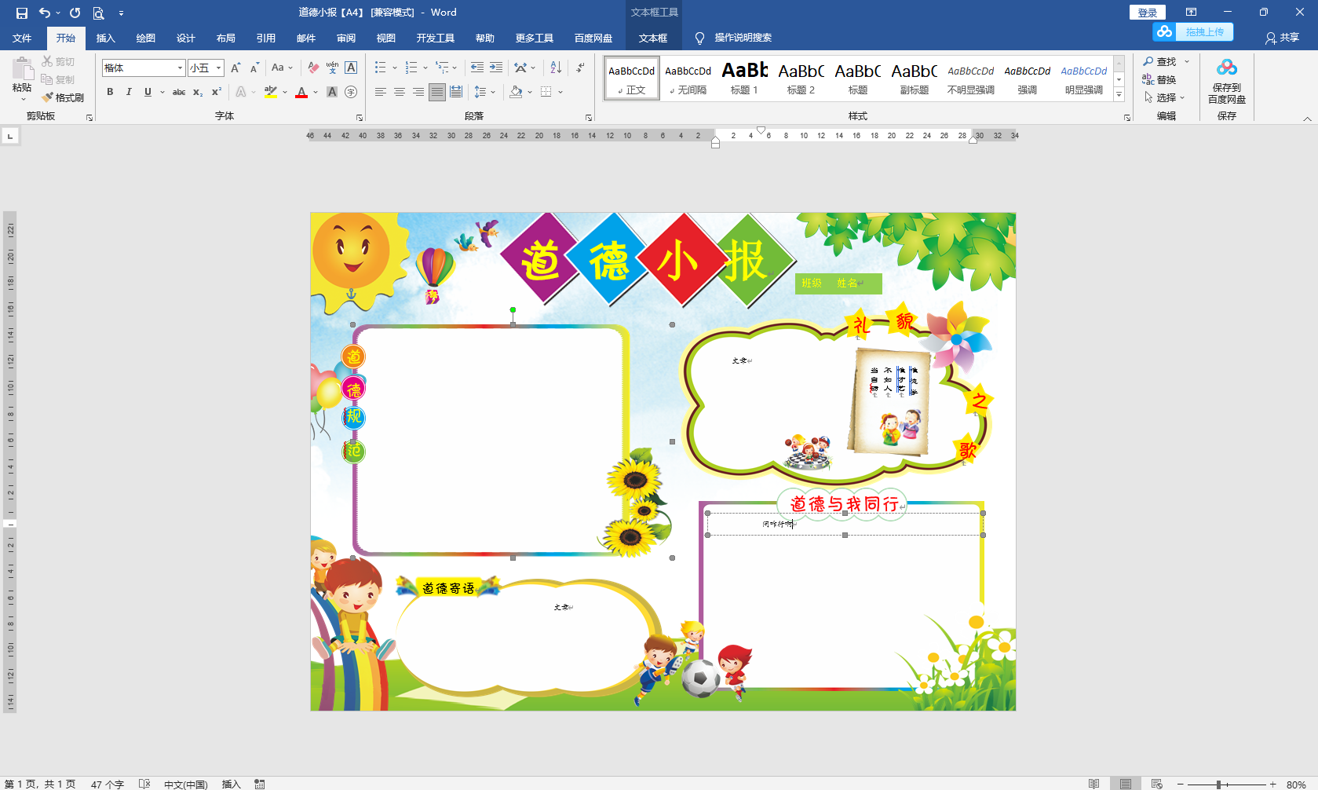Sort text with the A-Z sort icon
Image resolution: width=1318 pixels, height=790 pixels.
pyautogui.click(x=556, y=68)
